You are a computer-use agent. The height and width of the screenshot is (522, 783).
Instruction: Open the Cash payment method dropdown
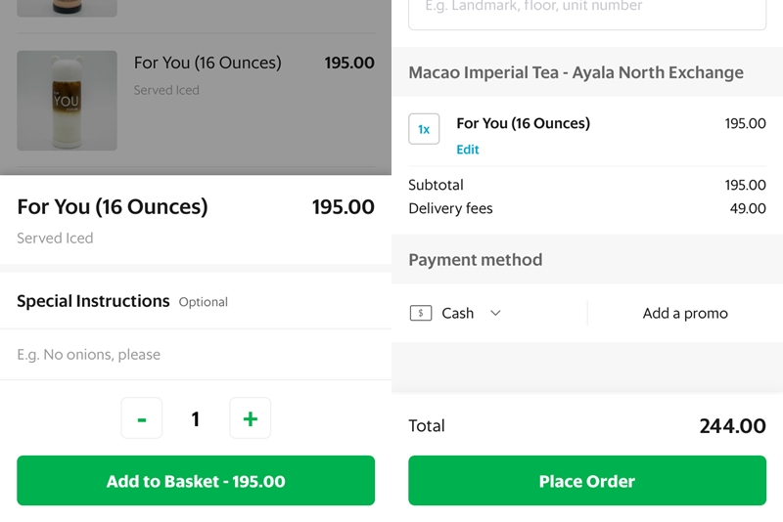[x=455, y=313]
